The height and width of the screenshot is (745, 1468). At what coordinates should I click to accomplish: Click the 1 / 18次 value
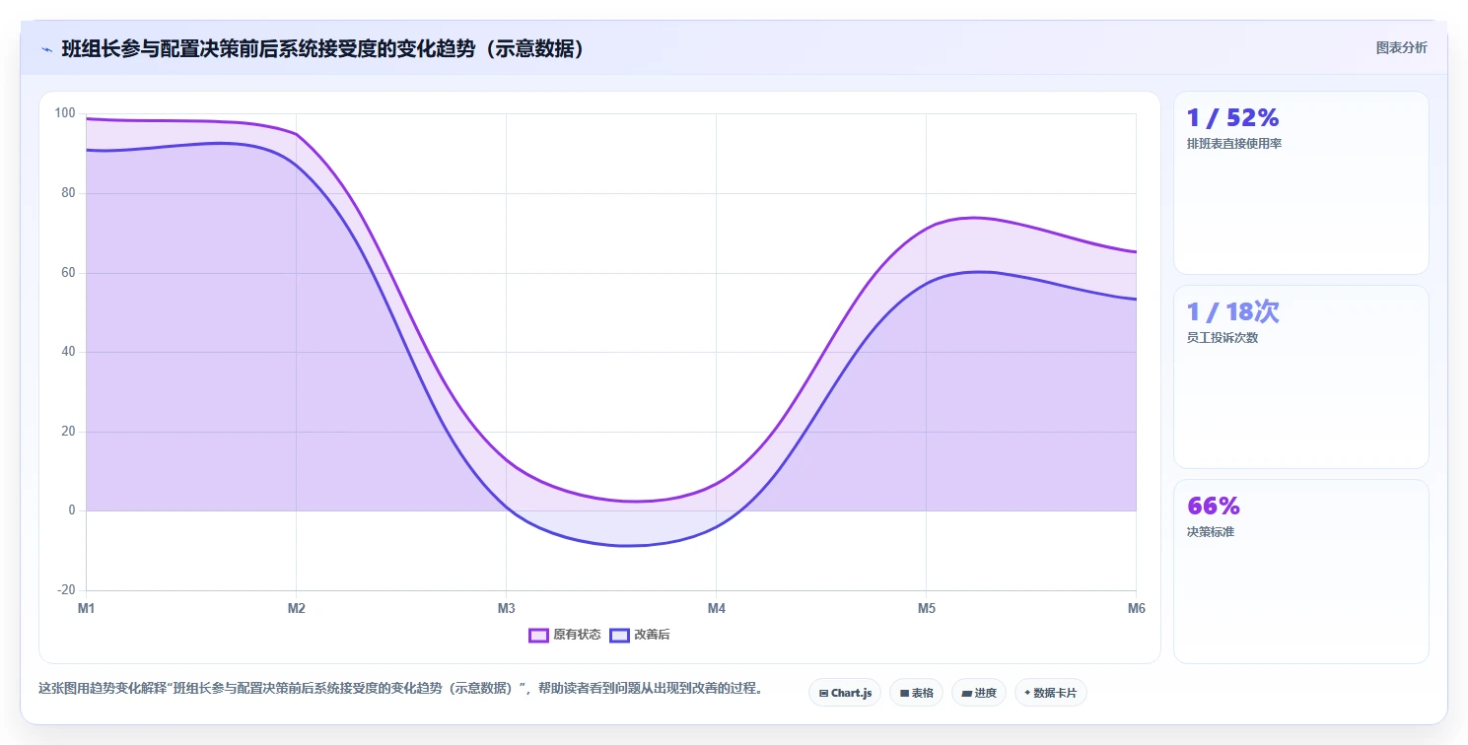point(1233,312)
